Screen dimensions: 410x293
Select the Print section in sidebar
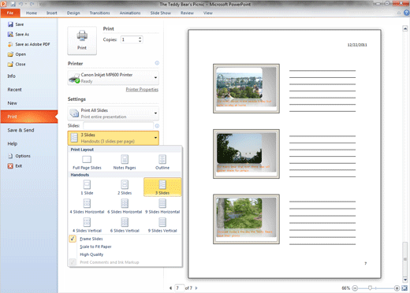click(29, 117)
